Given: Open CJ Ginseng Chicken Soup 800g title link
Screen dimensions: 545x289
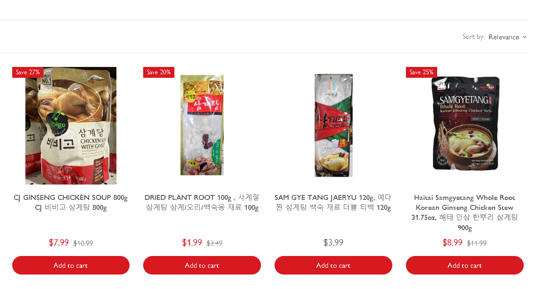Looking at the screenshot, I should pyautogui.click(x=71, y=203).
